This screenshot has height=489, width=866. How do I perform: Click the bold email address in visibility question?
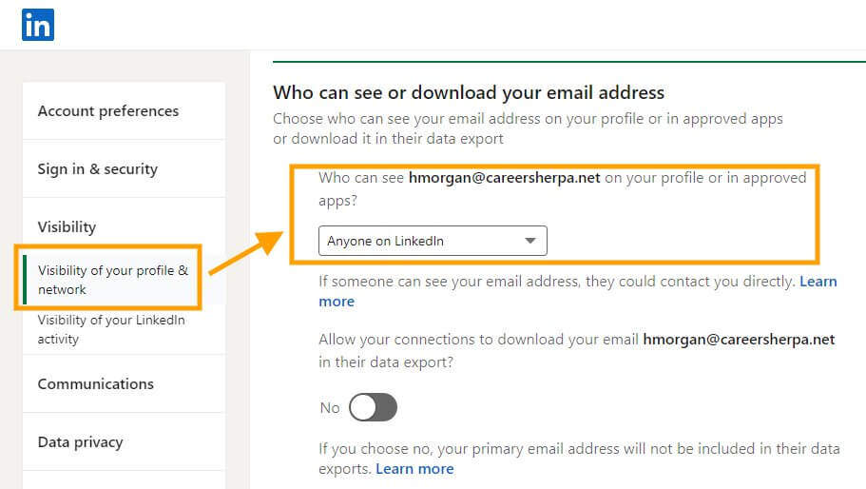(504, 178)
